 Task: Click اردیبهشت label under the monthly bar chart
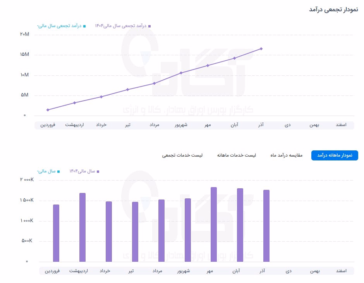coord(79,271)
